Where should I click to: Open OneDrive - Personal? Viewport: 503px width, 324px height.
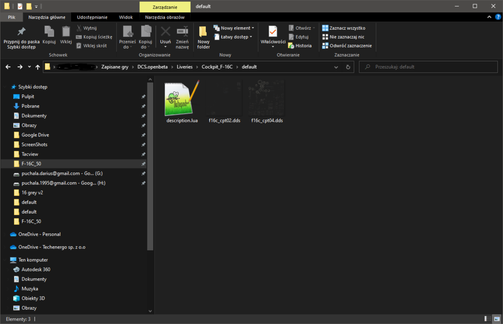(39, 234)
